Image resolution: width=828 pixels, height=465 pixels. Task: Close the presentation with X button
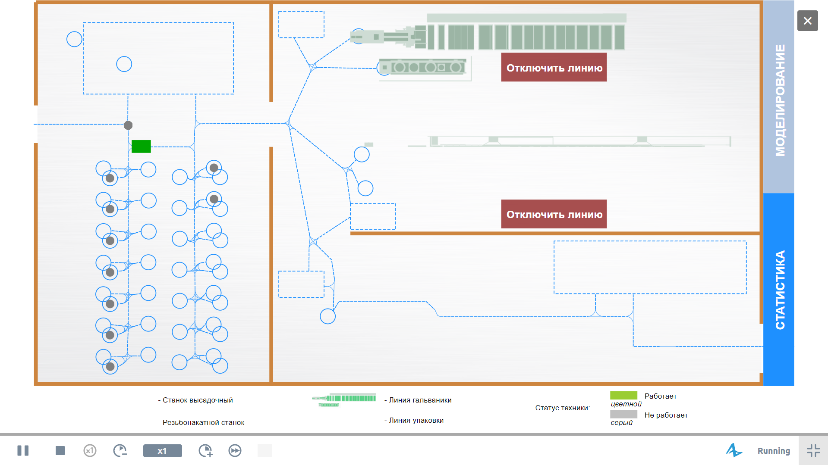(x=808, y=21)
